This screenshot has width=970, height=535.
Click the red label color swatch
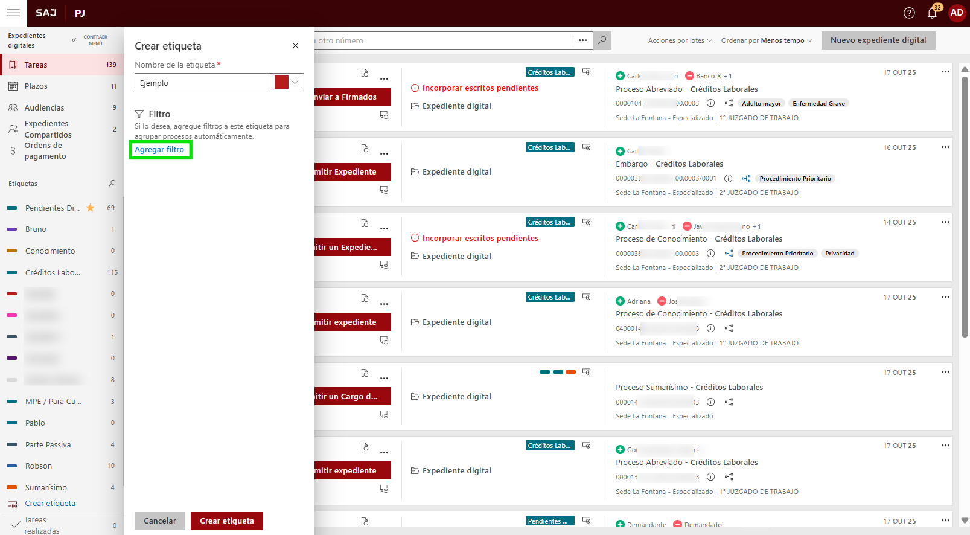click(281, 82)
